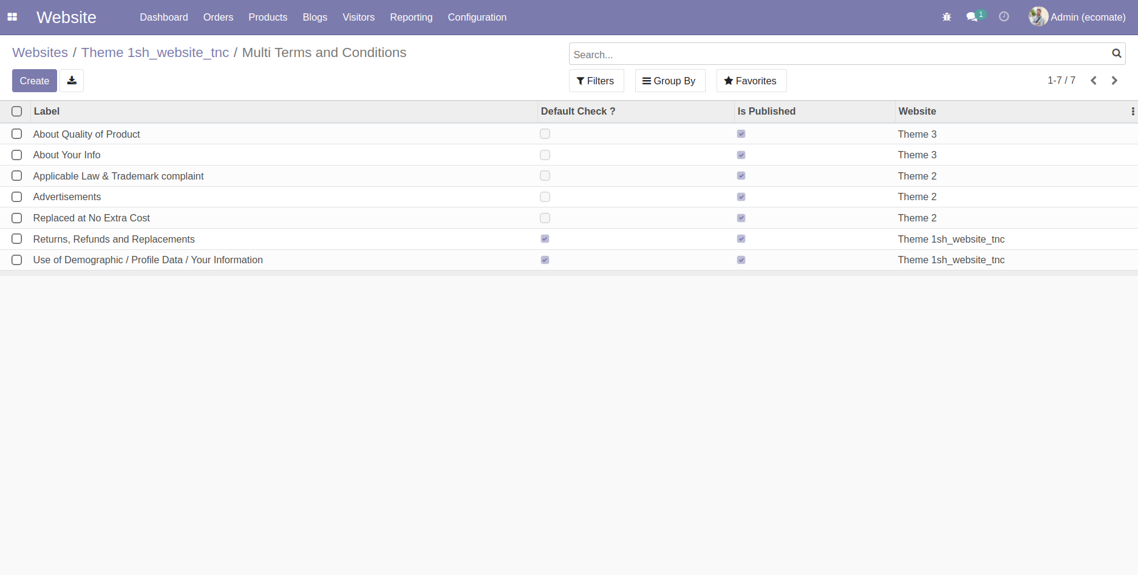Select the Advertisements row checkbox

click(17, 197)
